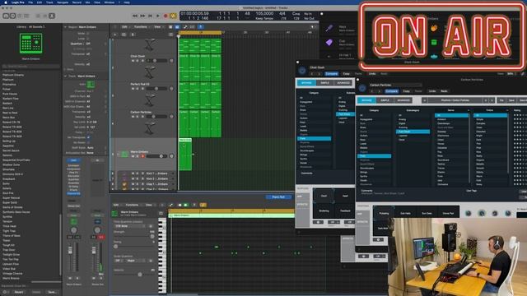This screenshot has height=296, width=527.
Task: Open the Logic Pro menu
Action: pyautogui.click(x=18, y=2)
